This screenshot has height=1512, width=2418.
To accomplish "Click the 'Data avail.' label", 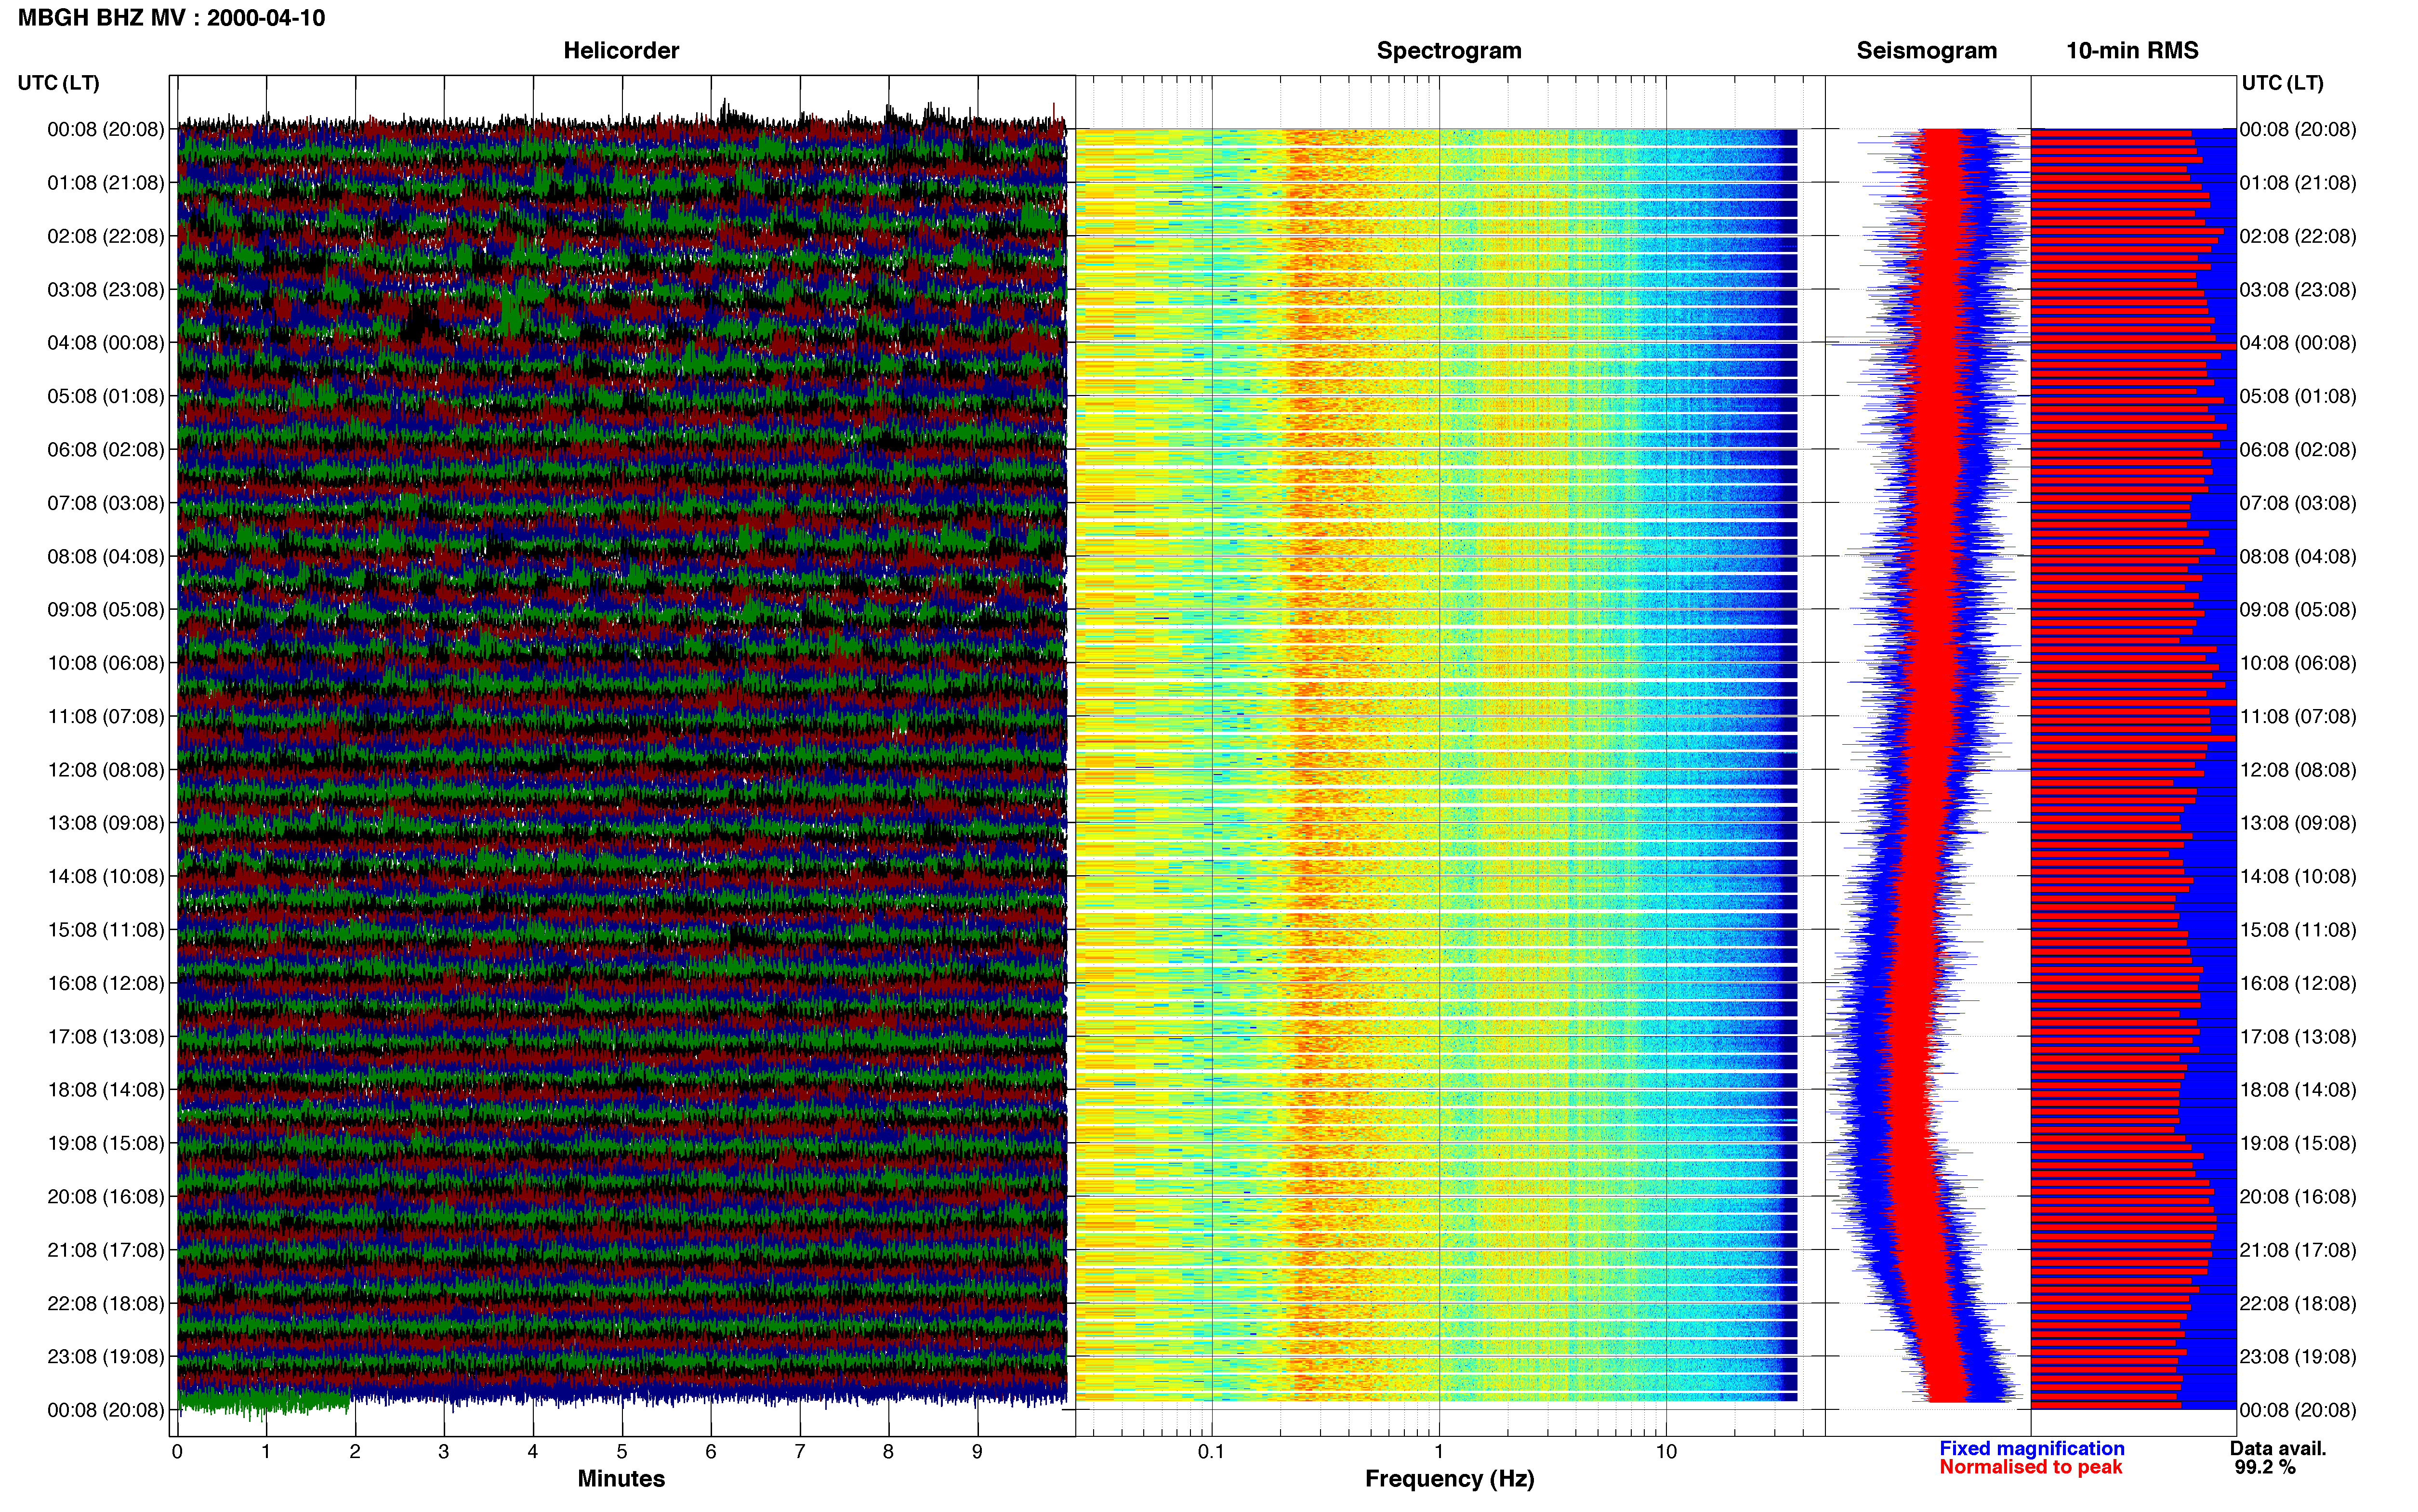I will (2278, 1448).
